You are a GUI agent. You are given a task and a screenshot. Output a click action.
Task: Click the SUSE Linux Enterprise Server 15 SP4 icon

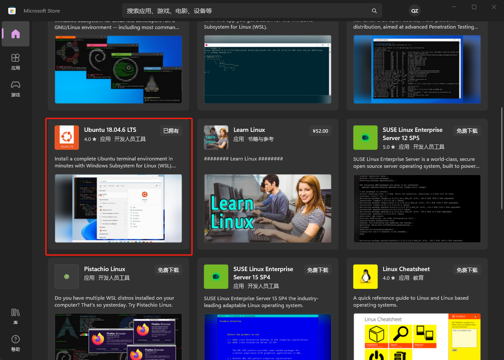216,277
